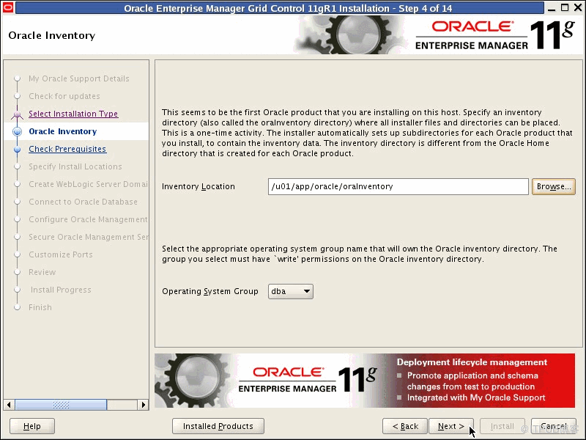
Task: Click Customize Ports step label
Action: tap(61, 254)
